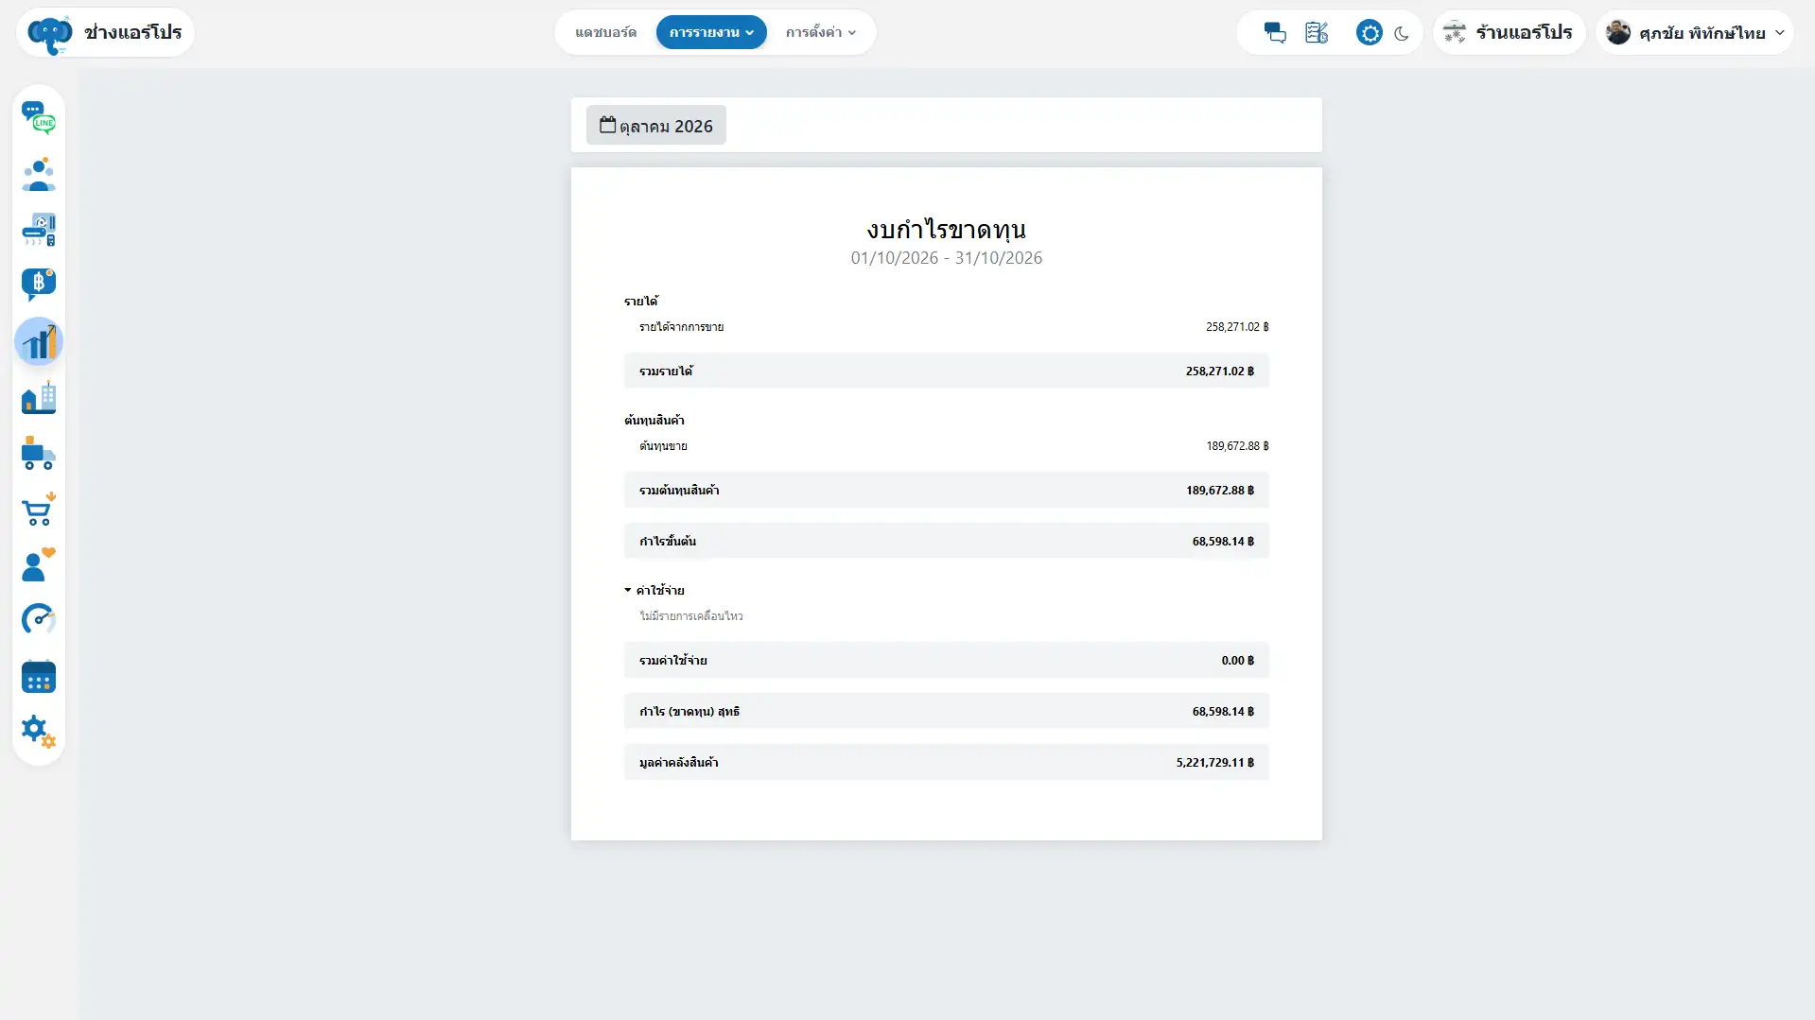Open the buildings warehouse sidebar icon

pos(39,398)
